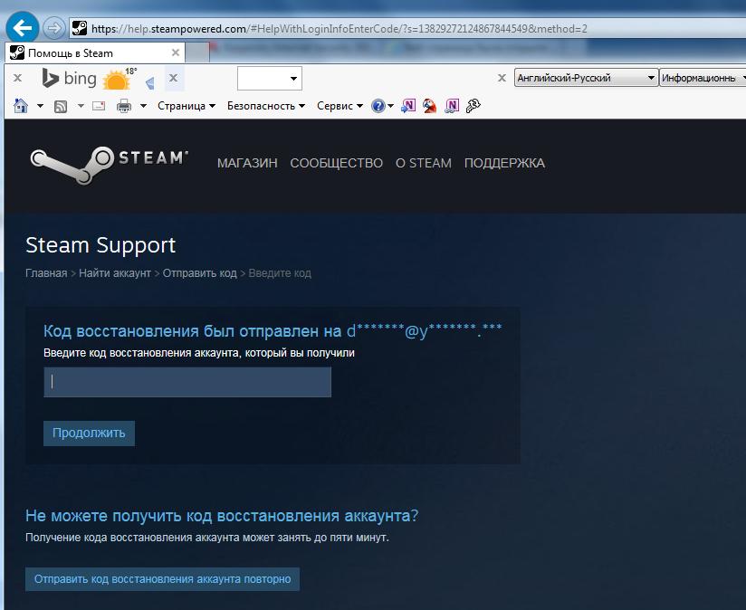Click the Steam logo in header
Viewport: 746px width, 610px height.
[109, 164]
